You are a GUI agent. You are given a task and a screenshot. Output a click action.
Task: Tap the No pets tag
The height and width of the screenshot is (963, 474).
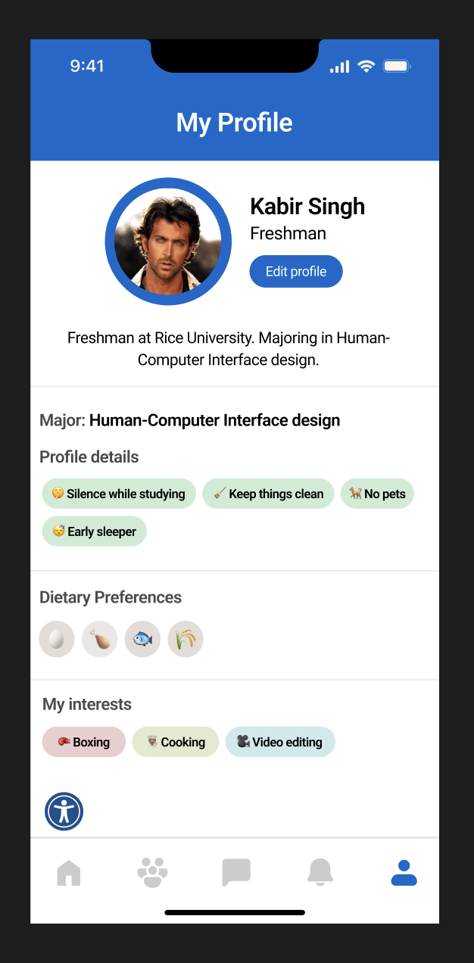[x=377, y=494]
